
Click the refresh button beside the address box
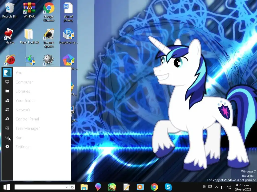click(72, 187)
